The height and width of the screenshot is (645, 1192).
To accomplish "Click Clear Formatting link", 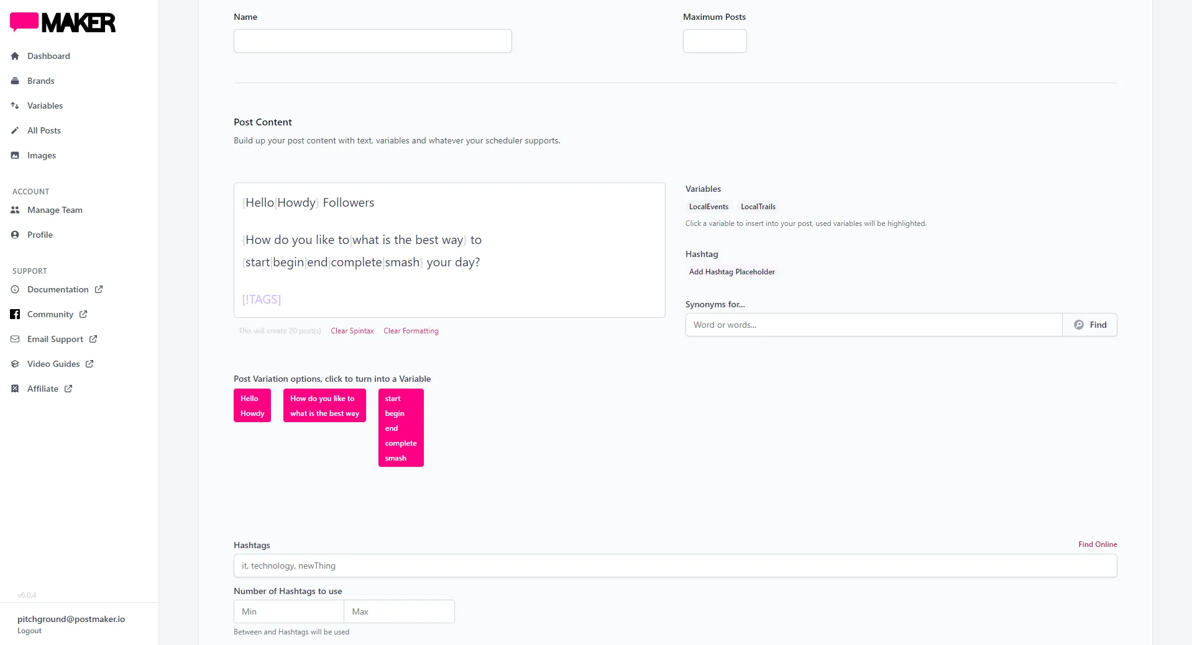I will pyautogui.click(x=411, y=331).
